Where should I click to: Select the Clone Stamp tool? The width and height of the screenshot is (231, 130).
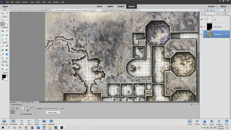7,35
